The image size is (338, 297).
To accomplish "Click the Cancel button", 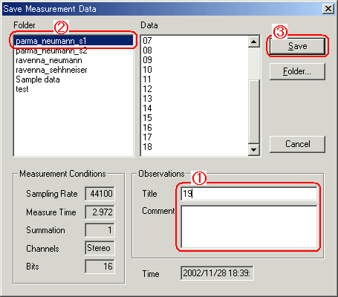I will click(297, 144).
